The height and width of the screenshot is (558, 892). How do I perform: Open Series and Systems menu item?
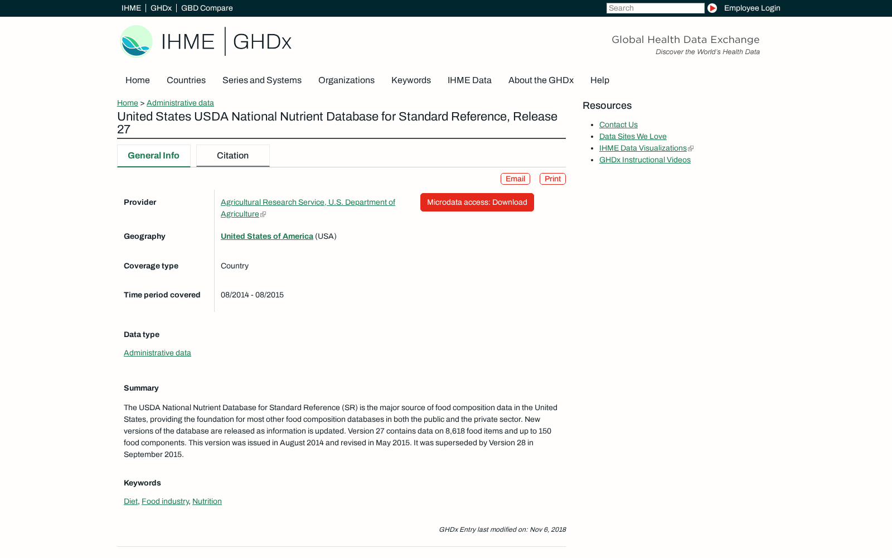(x=262, y=80)
